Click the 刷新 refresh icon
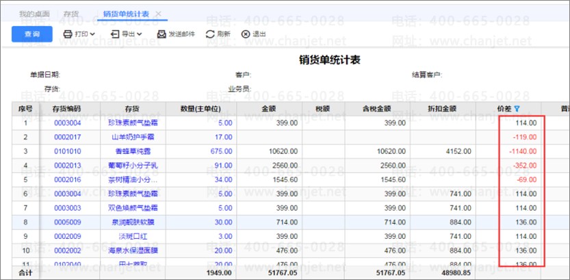This screenshot has height=280, width=570. [210, 34]
